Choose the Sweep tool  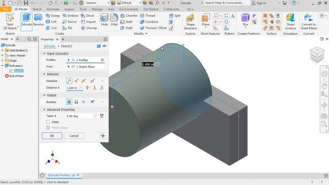coord(53,15)
